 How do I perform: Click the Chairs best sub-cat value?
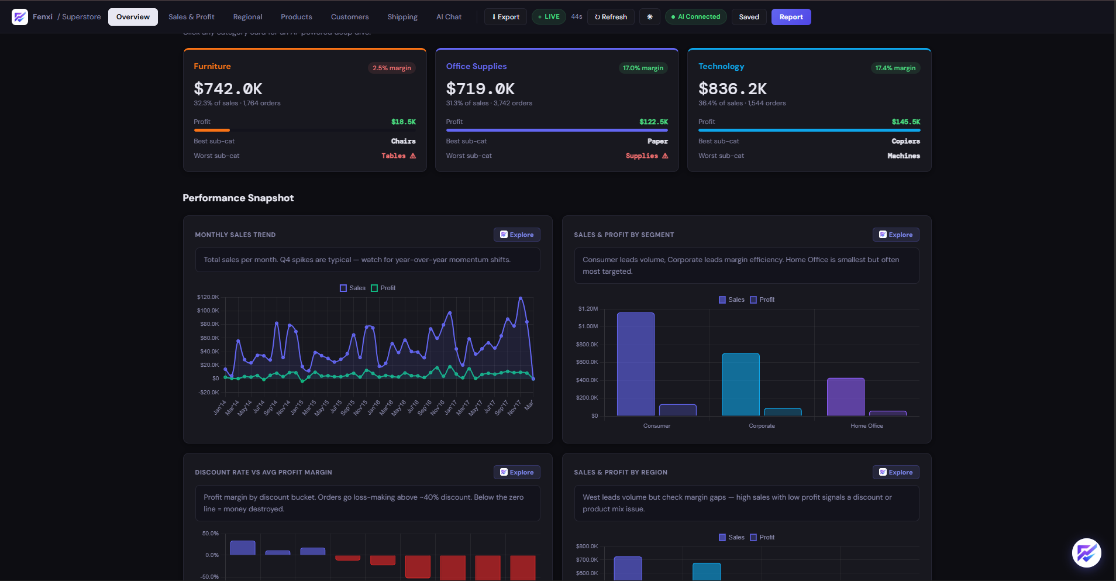(x=404, y=141)
